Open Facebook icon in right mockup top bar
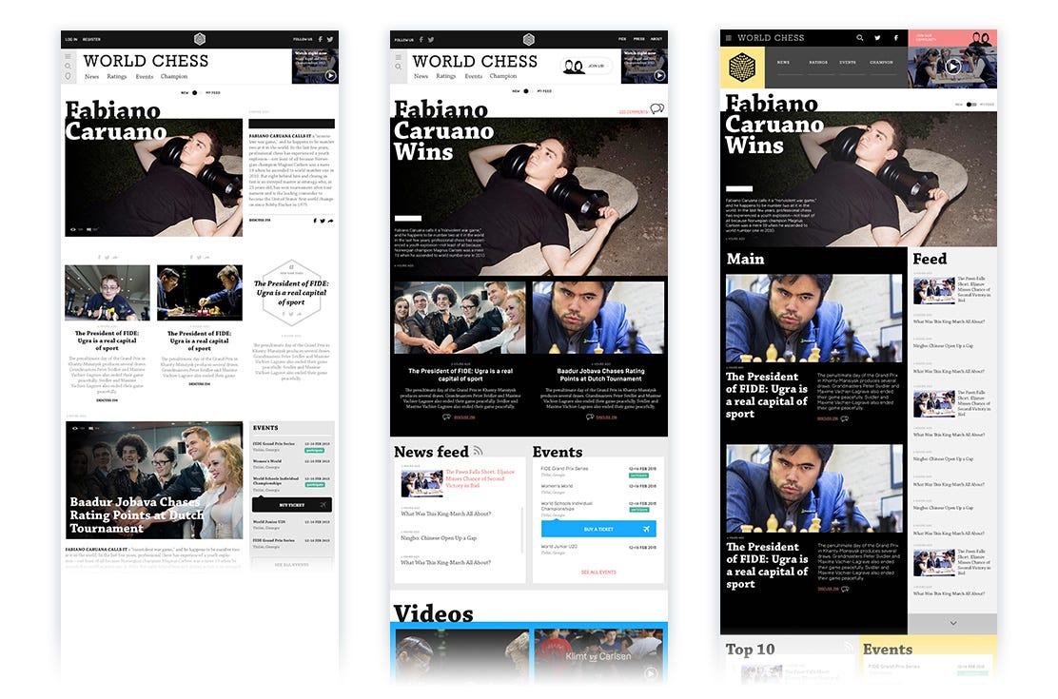 click(895, 38)
